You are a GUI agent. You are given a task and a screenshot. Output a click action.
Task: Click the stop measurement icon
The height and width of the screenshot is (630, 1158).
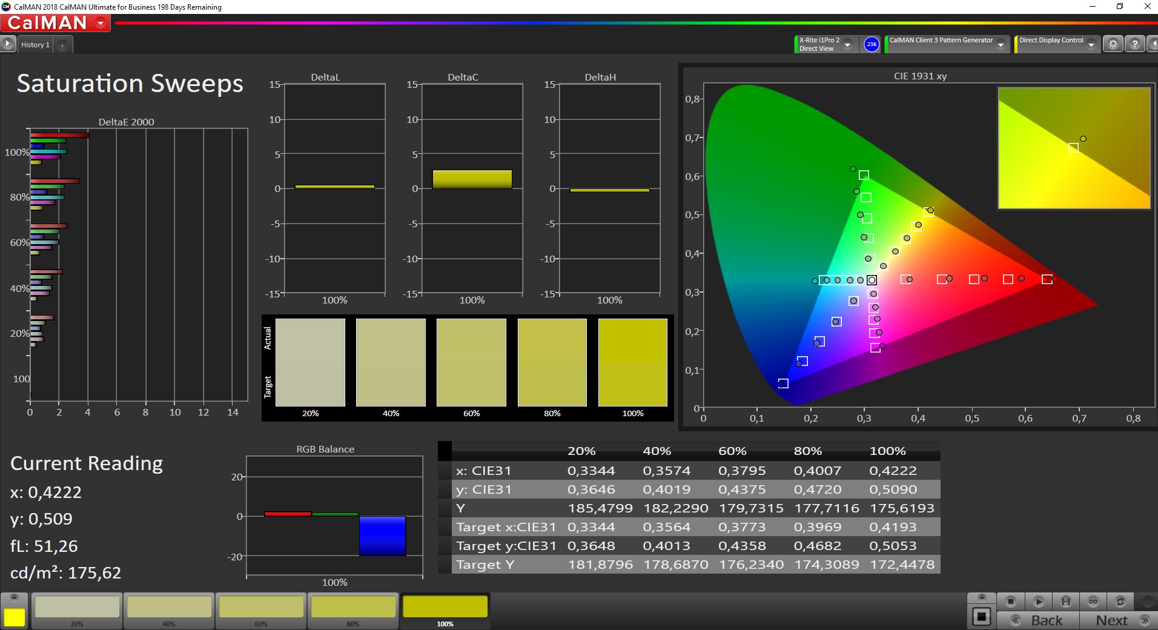(1010, 602)
